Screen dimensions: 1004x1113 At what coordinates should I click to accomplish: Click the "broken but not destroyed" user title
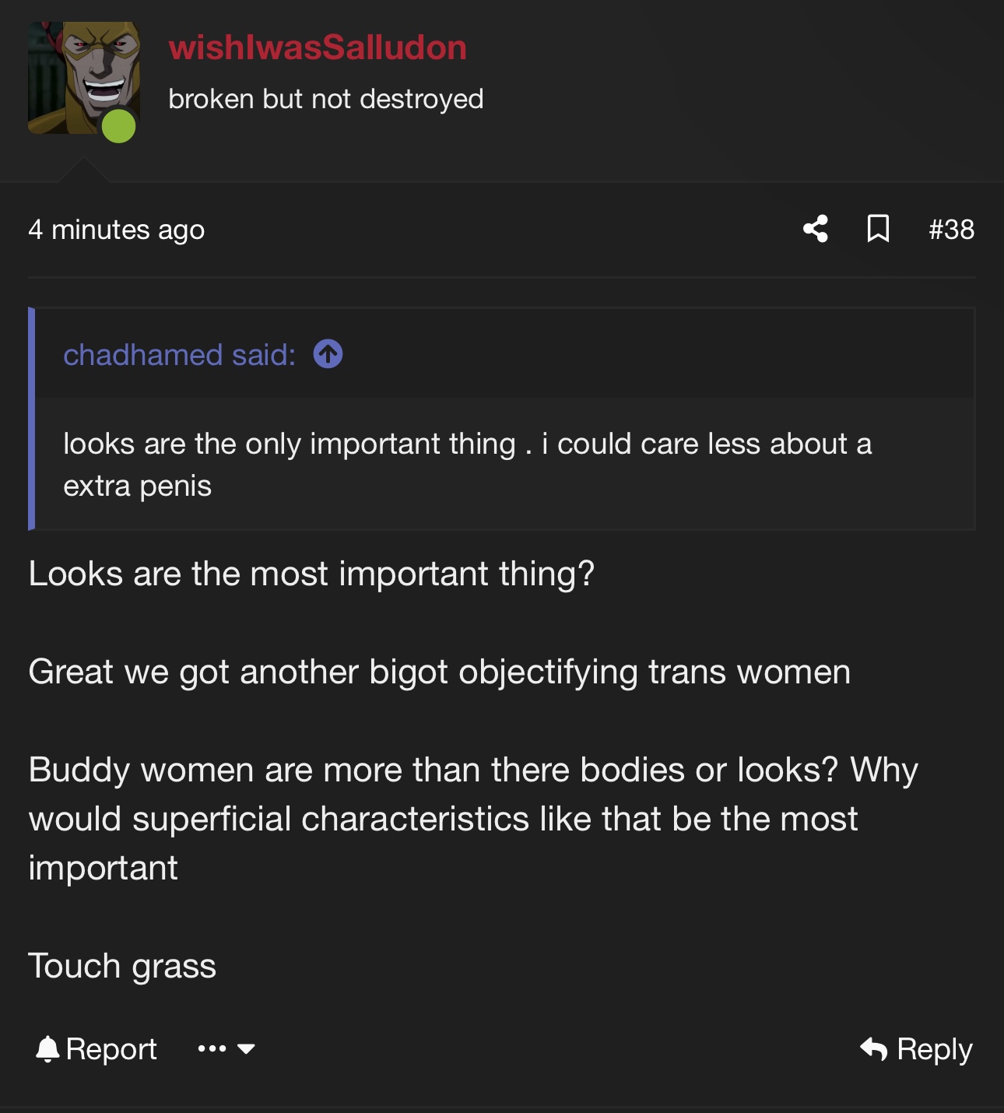326,99
